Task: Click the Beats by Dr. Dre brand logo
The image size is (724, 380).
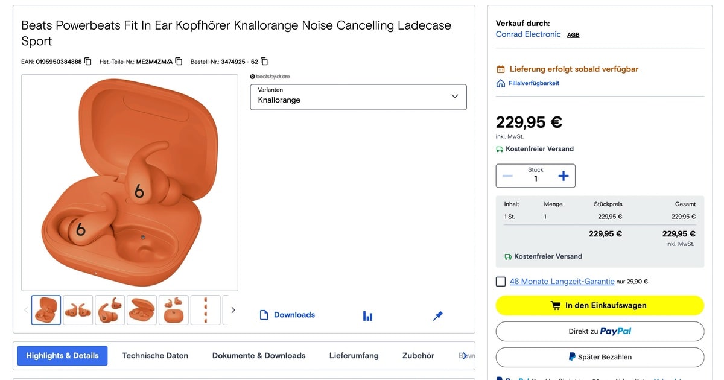Action: pos(269,77)
